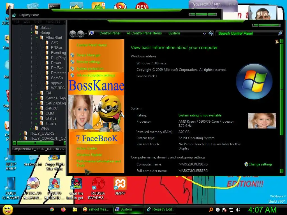Collapse the AllowStart key in registry tree

coord(37,38)
